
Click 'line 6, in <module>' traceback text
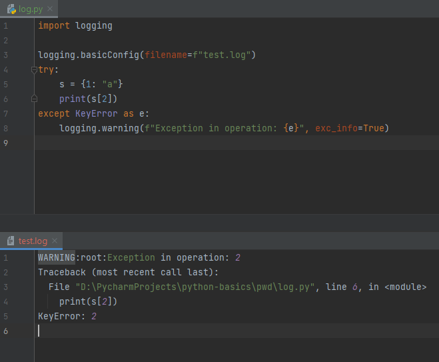pyautogui.click(x=376, y=287)
